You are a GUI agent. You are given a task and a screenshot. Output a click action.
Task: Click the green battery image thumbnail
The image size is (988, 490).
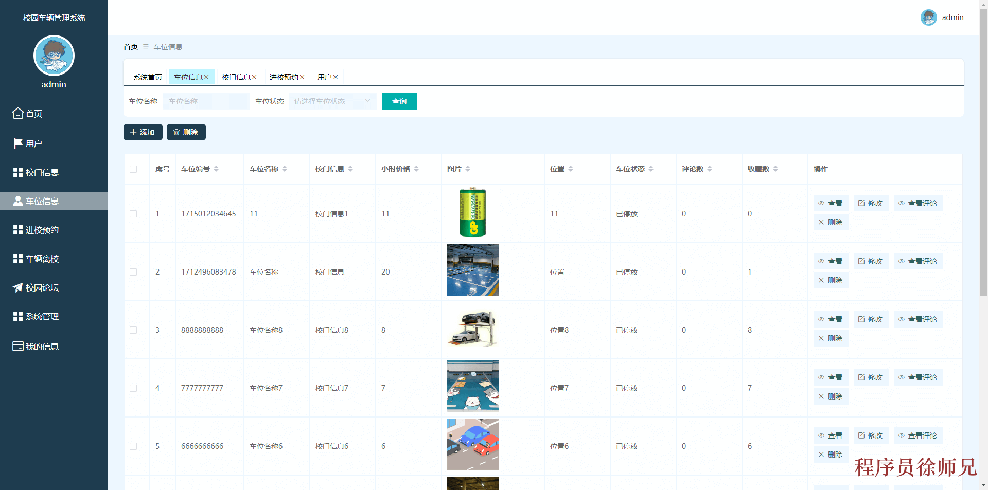pos(472,212)
